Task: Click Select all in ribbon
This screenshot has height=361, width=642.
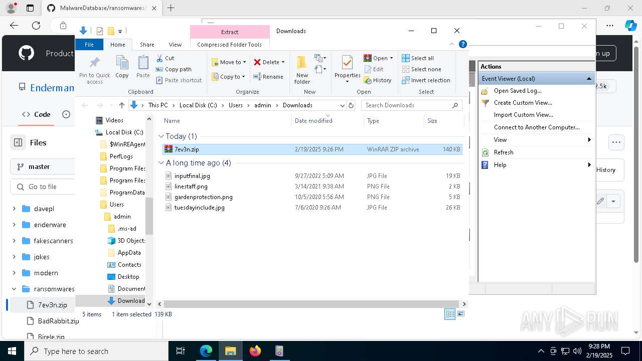Action: click(418, 58)
